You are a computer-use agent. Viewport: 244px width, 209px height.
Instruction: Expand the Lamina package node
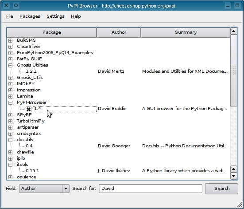10,96
